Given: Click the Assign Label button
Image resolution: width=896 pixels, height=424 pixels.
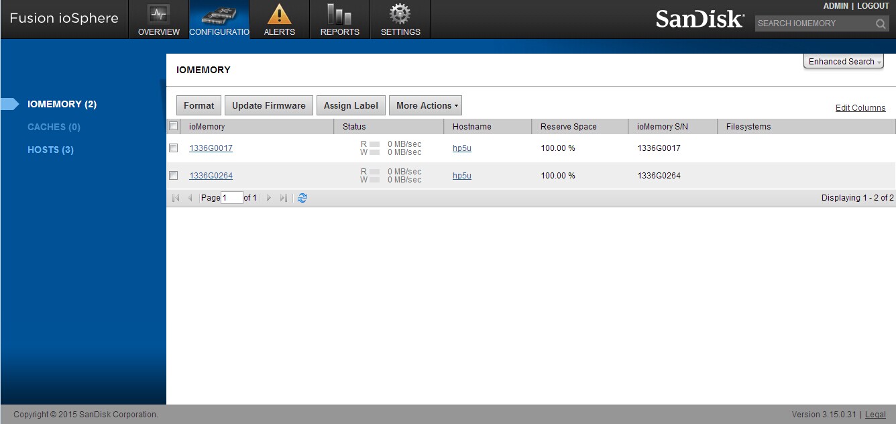Looking at the screenshot, I should [351, 105].
